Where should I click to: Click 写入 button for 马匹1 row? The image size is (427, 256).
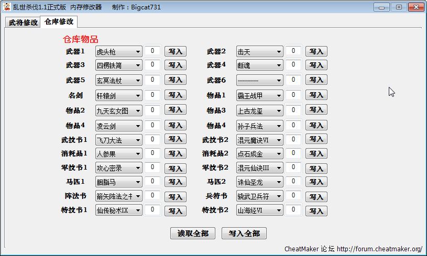(x=176, y=182)
